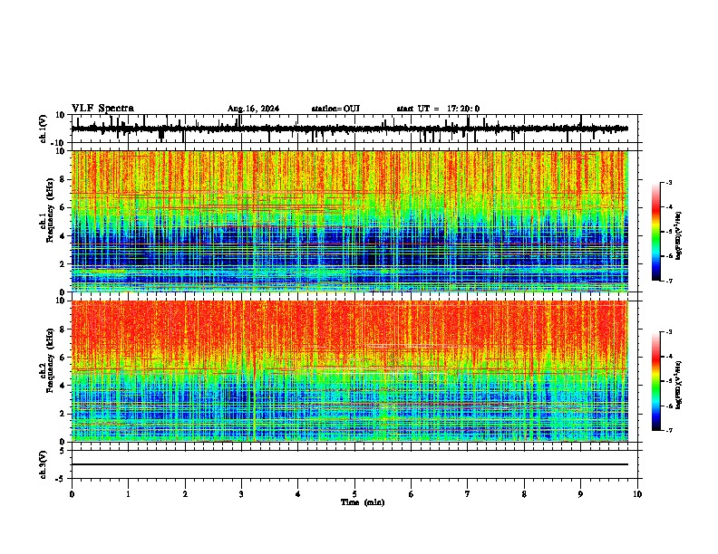Click the "4" kHz tick of ch.2 spectrogram
This screenshot has width=718, height=554.
(63, 386)
